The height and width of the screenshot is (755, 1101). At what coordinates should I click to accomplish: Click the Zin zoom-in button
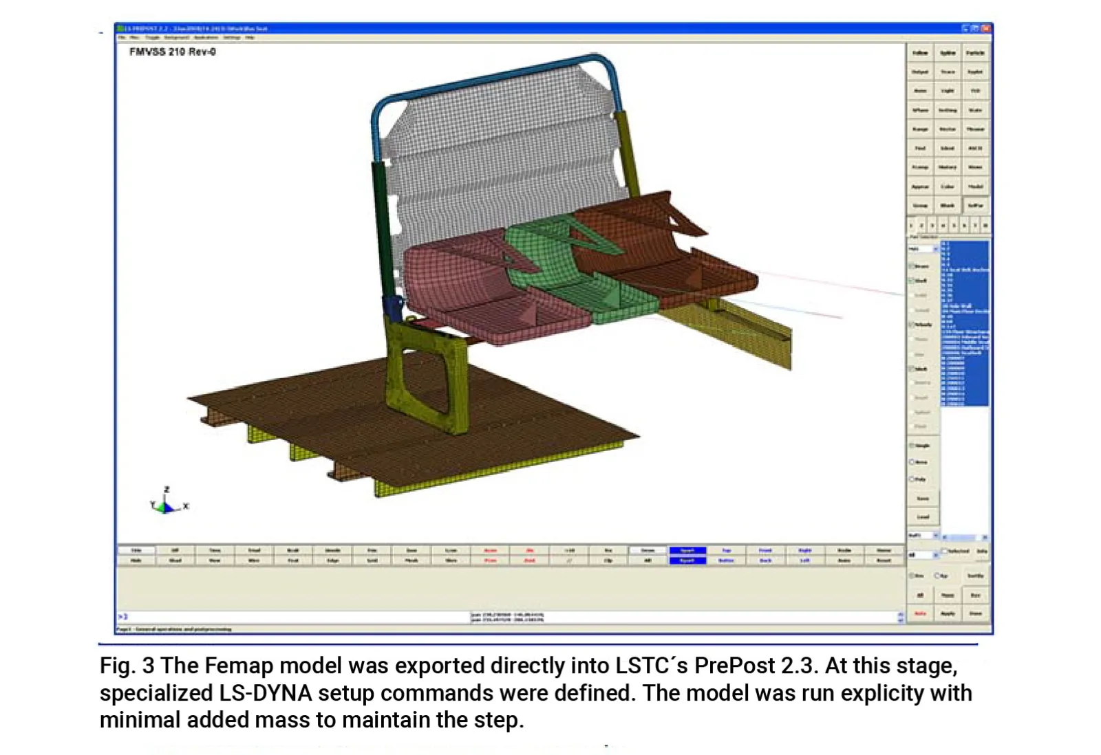(x=531, y=550)
